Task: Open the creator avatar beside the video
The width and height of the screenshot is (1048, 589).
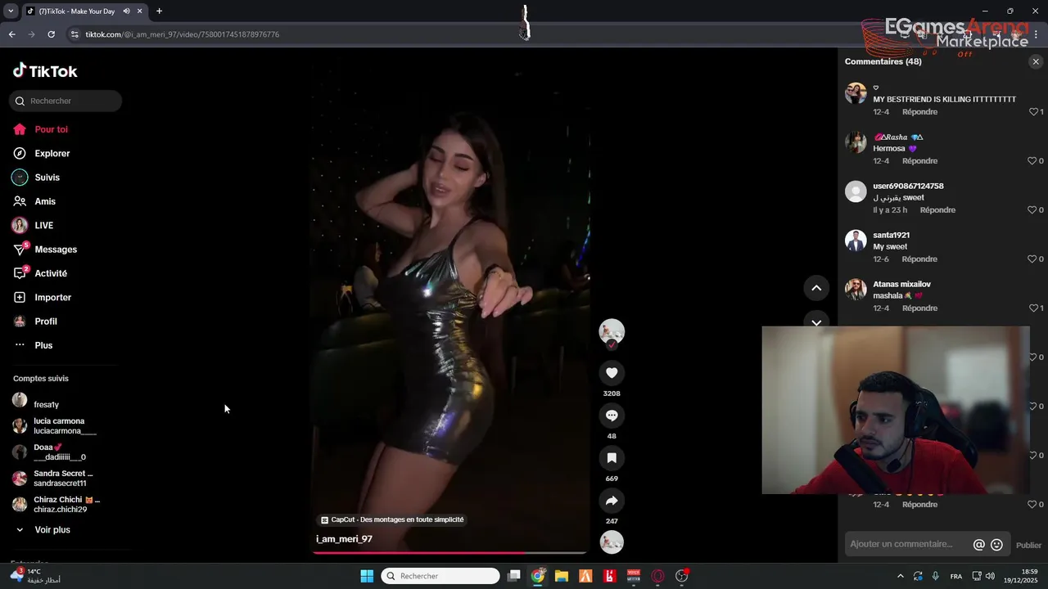Action: [x=612, y=331]
